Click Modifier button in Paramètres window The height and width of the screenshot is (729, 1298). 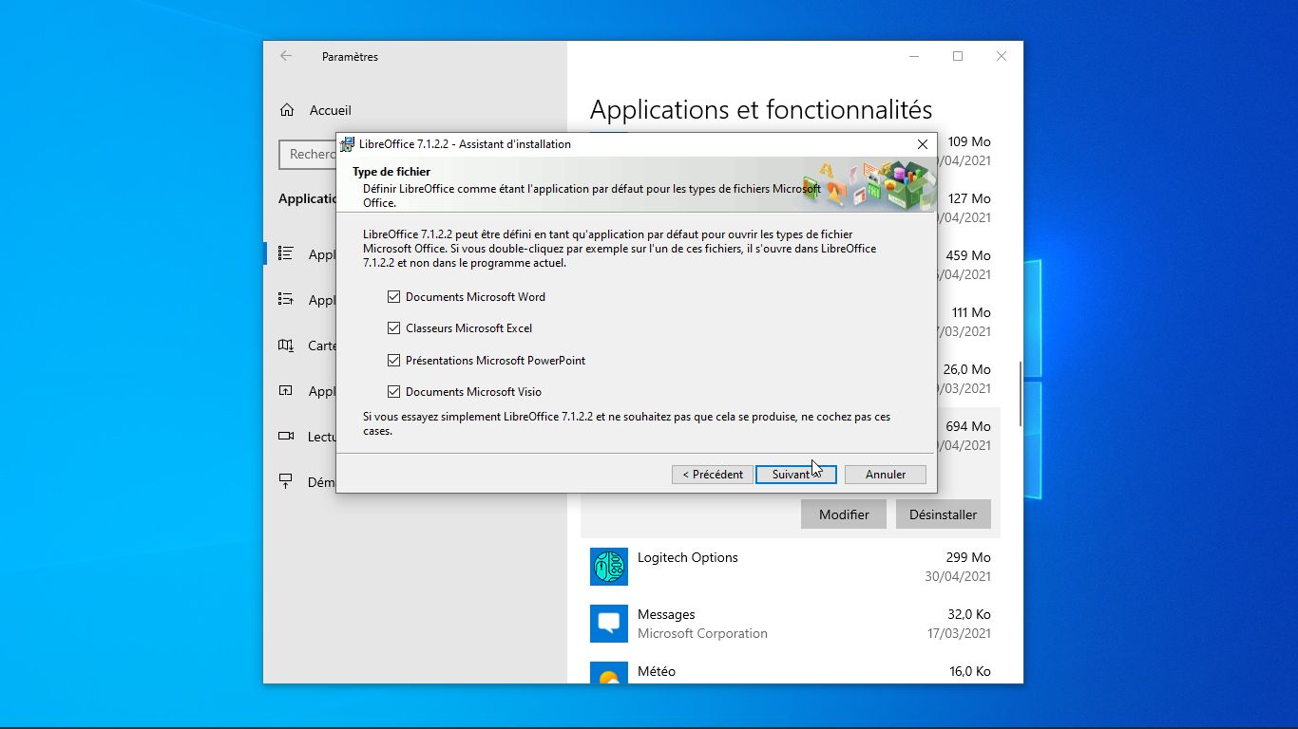pos(844,514)
